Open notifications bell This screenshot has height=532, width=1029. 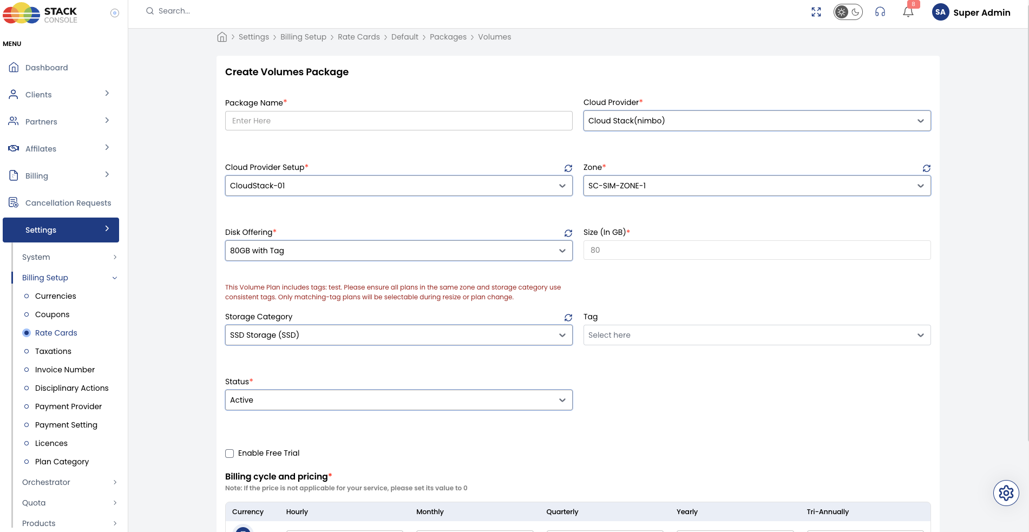(908, 12)
